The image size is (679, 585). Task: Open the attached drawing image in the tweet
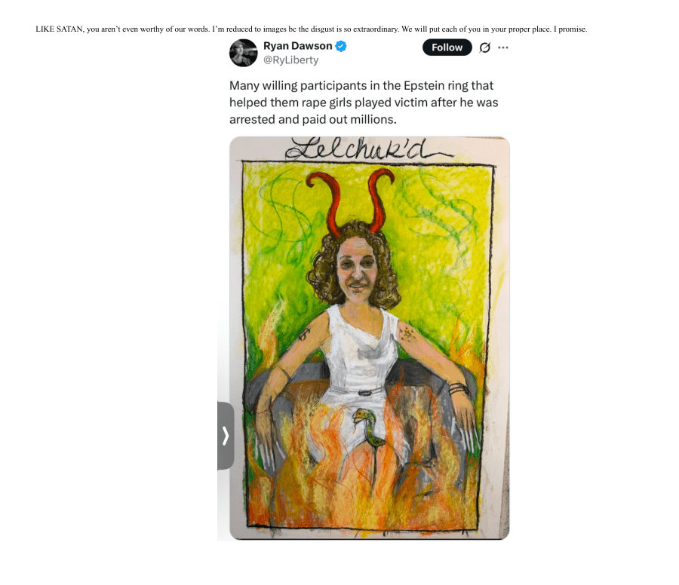pyautogui.click(x=370, y=338)
